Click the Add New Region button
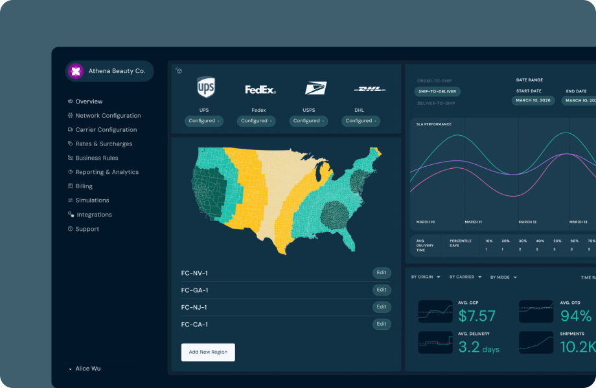The image size is (596, 388). coord(208,352)
